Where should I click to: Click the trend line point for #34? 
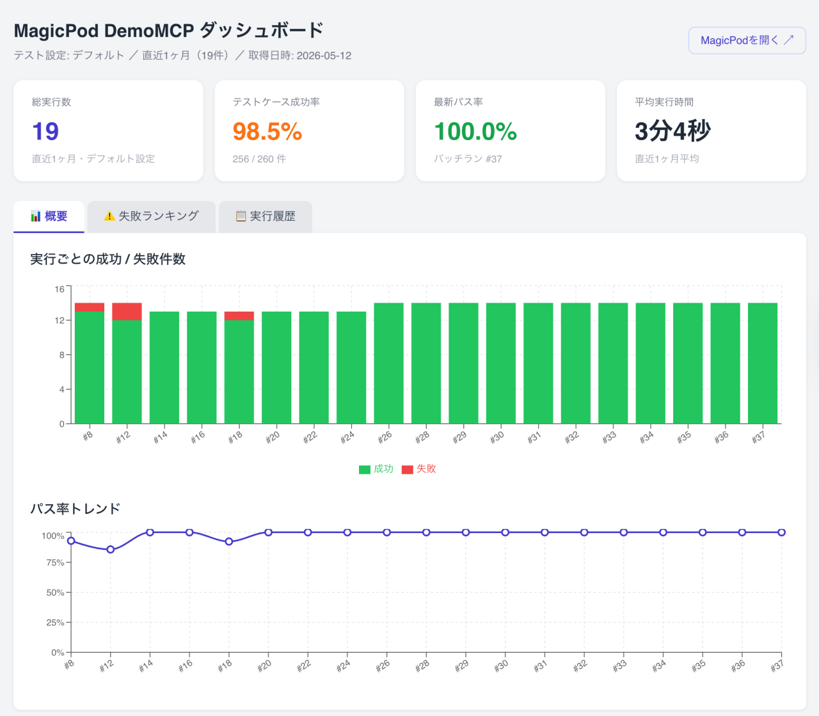tap(664, 532)
